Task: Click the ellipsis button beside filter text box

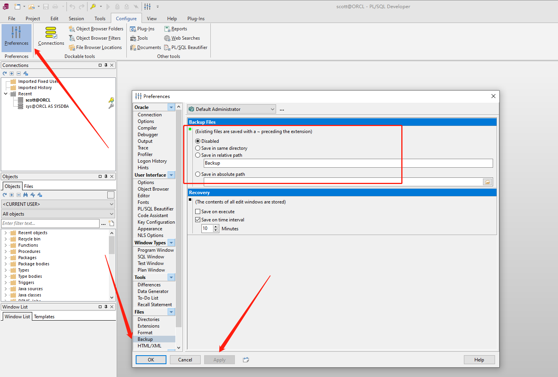Action: pos(103,224)
